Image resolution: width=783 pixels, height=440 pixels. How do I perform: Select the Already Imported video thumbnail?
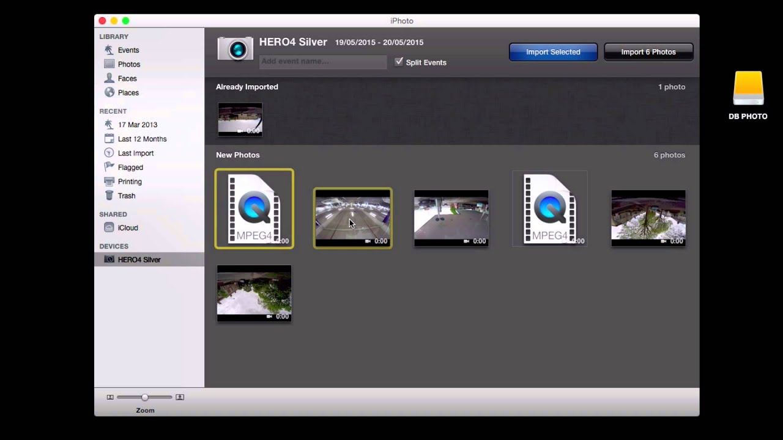[240, 119]
